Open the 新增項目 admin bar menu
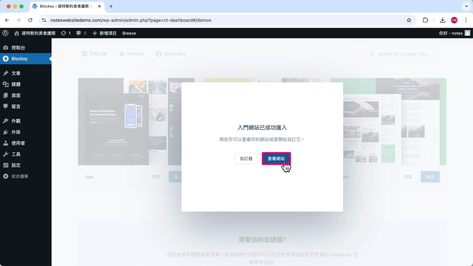 tap(105, 33)
